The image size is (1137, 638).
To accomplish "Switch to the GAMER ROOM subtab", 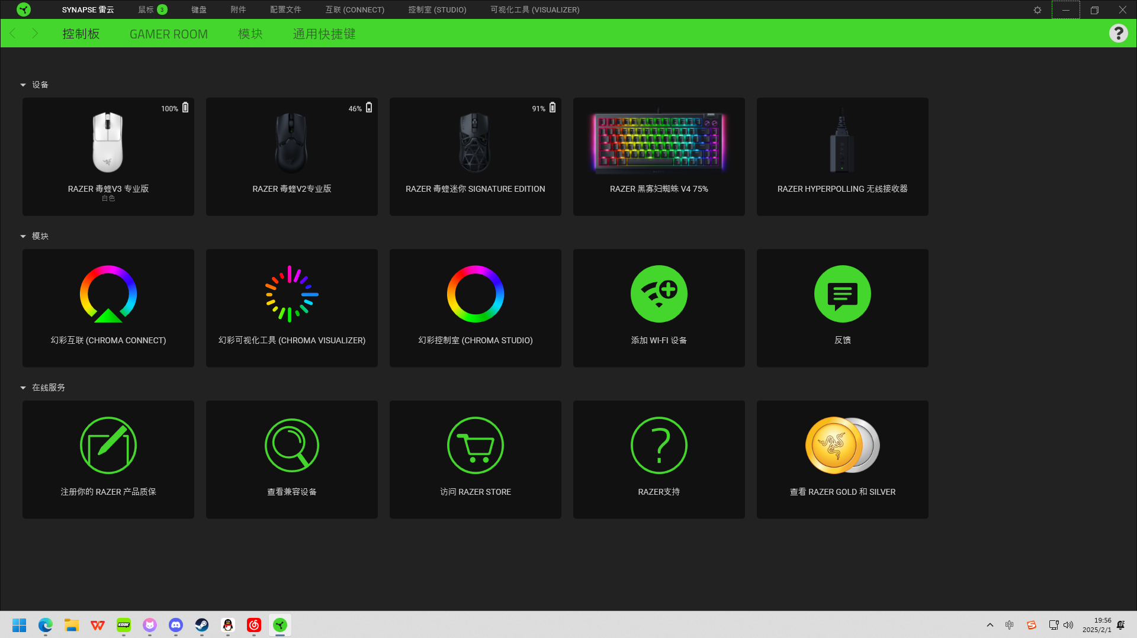I will 169,34.
